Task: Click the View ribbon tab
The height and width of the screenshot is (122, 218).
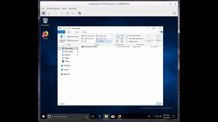Action: pyautogui.click(x=84, y=32)
